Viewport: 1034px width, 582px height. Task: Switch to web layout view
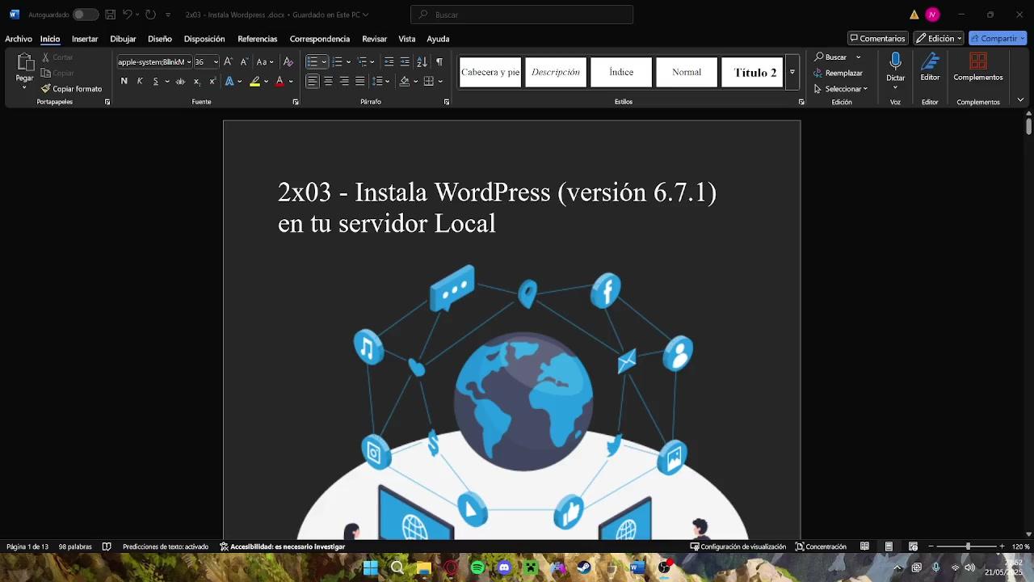pos(913,546)
